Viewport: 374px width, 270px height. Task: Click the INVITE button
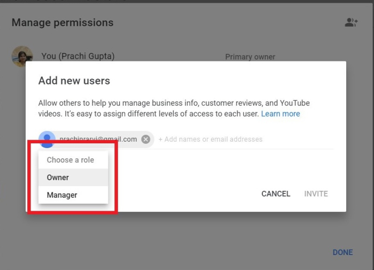(x=316, y=194)
